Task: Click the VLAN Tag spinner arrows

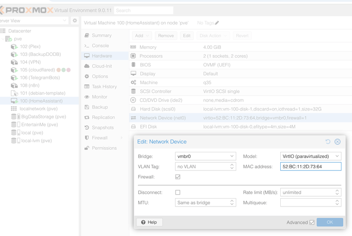Action: pyautogui.click(x=232, y=166)
